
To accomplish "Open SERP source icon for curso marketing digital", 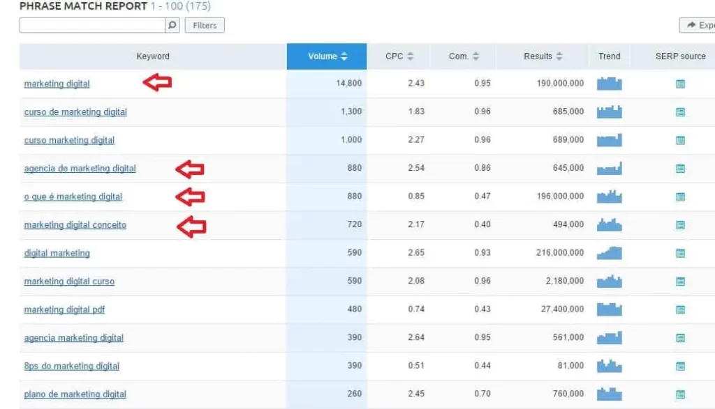I will point(680,140).
